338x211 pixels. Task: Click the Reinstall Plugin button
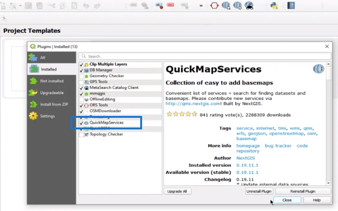coord(303,191)
